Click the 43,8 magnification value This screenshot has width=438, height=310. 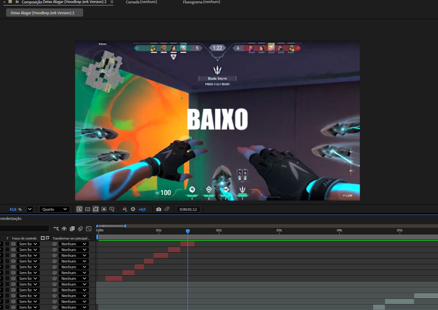pyautogui.click(x=13, y=209)
